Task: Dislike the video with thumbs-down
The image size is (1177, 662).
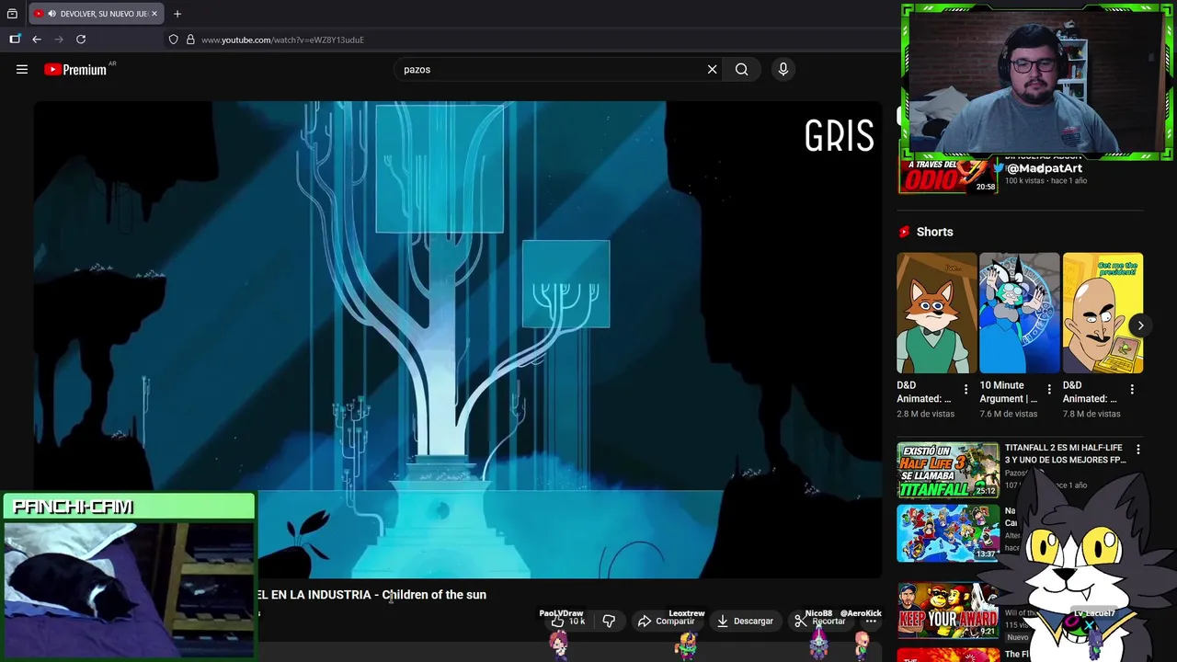Action: [x=609, y=622]
